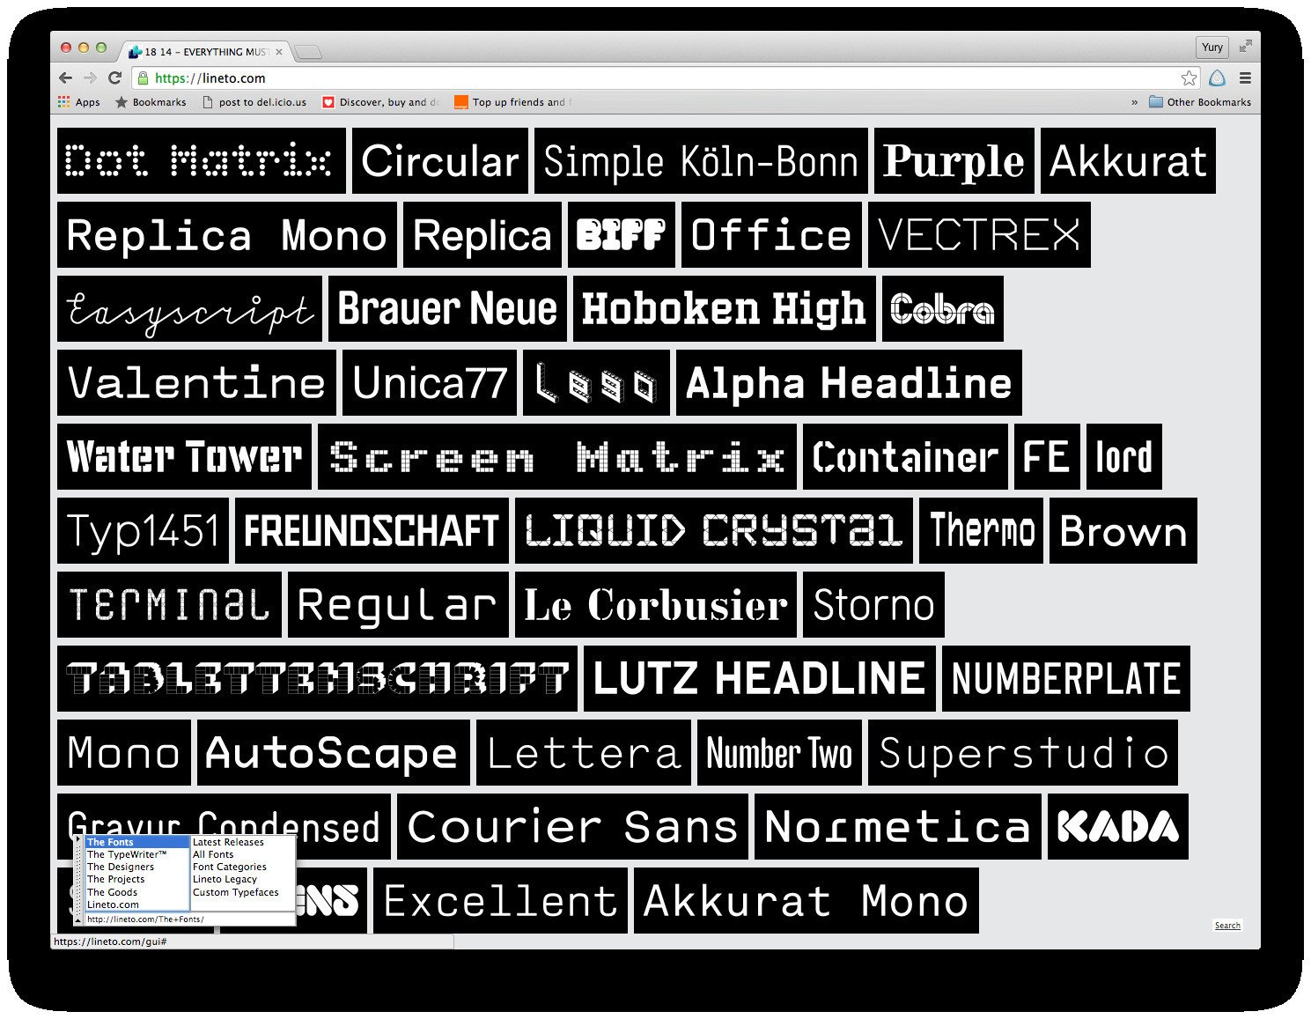Open the Chrome hamburger menu

(x=1245, y=78)
